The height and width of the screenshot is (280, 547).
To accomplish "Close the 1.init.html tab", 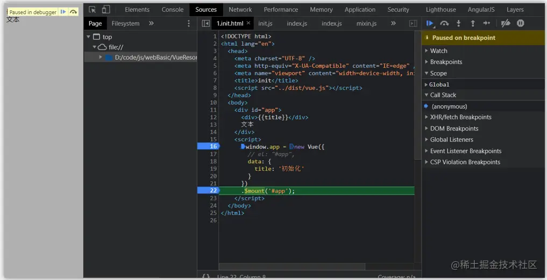I will pos(248,23).
